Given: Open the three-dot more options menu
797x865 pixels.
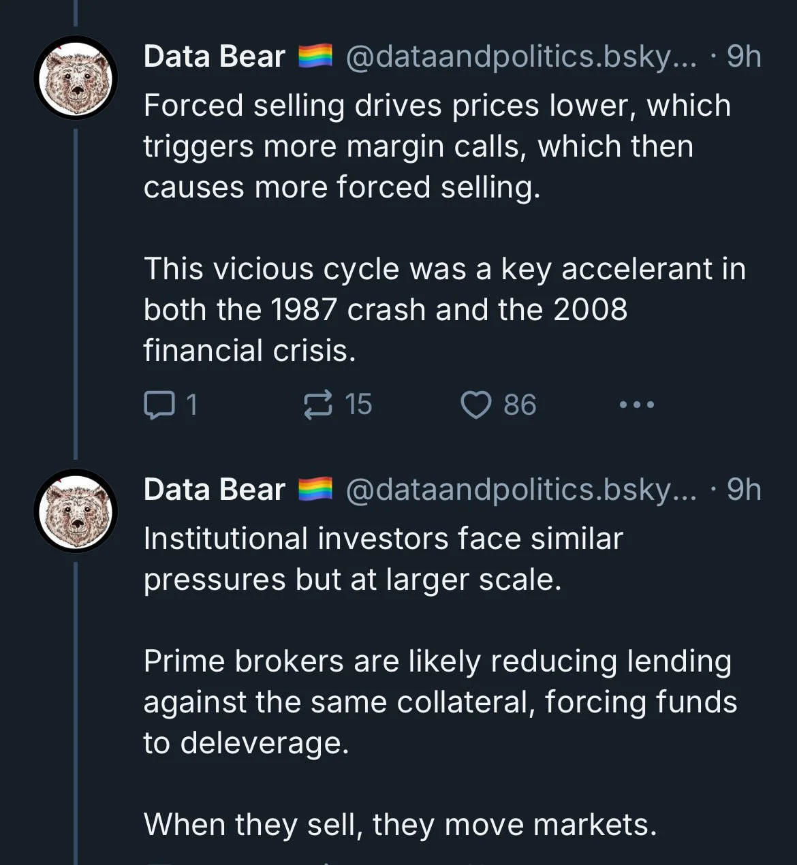Looking at the screenshot, I should point(637,405).
